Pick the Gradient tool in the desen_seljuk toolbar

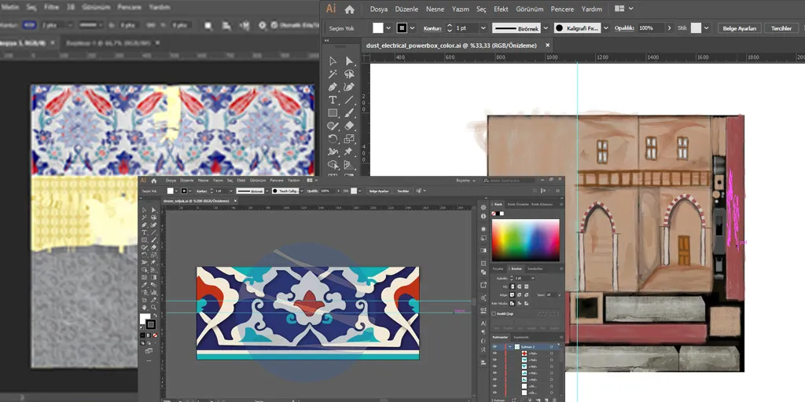pyautogui.click(x=153, y=277)
